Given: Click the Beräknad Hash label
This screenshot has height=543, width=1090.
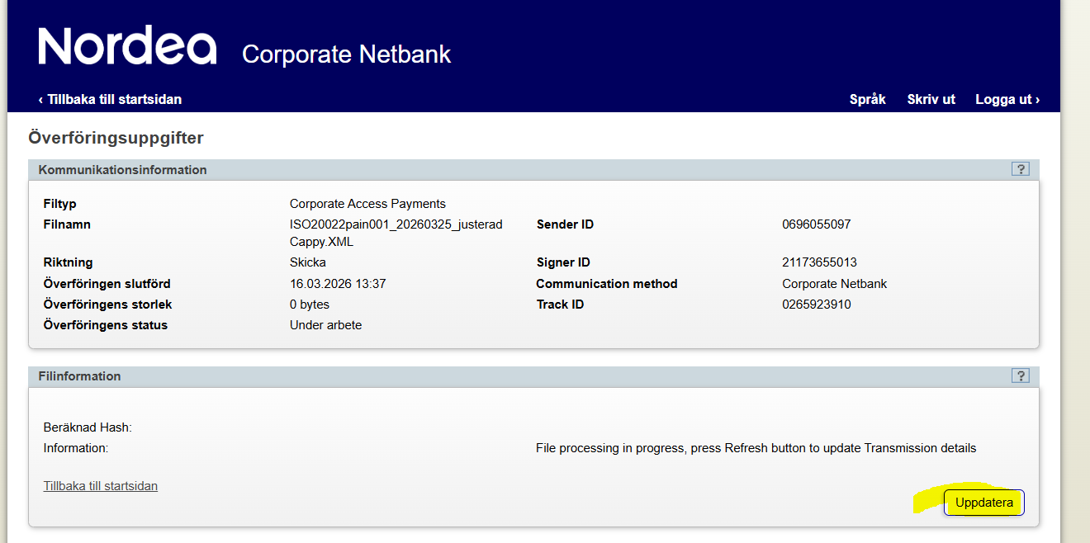Looking at the screenshot, I should click(x=88, y=427).
